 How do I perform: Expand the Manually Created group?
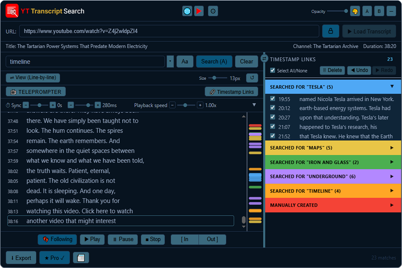333,205
